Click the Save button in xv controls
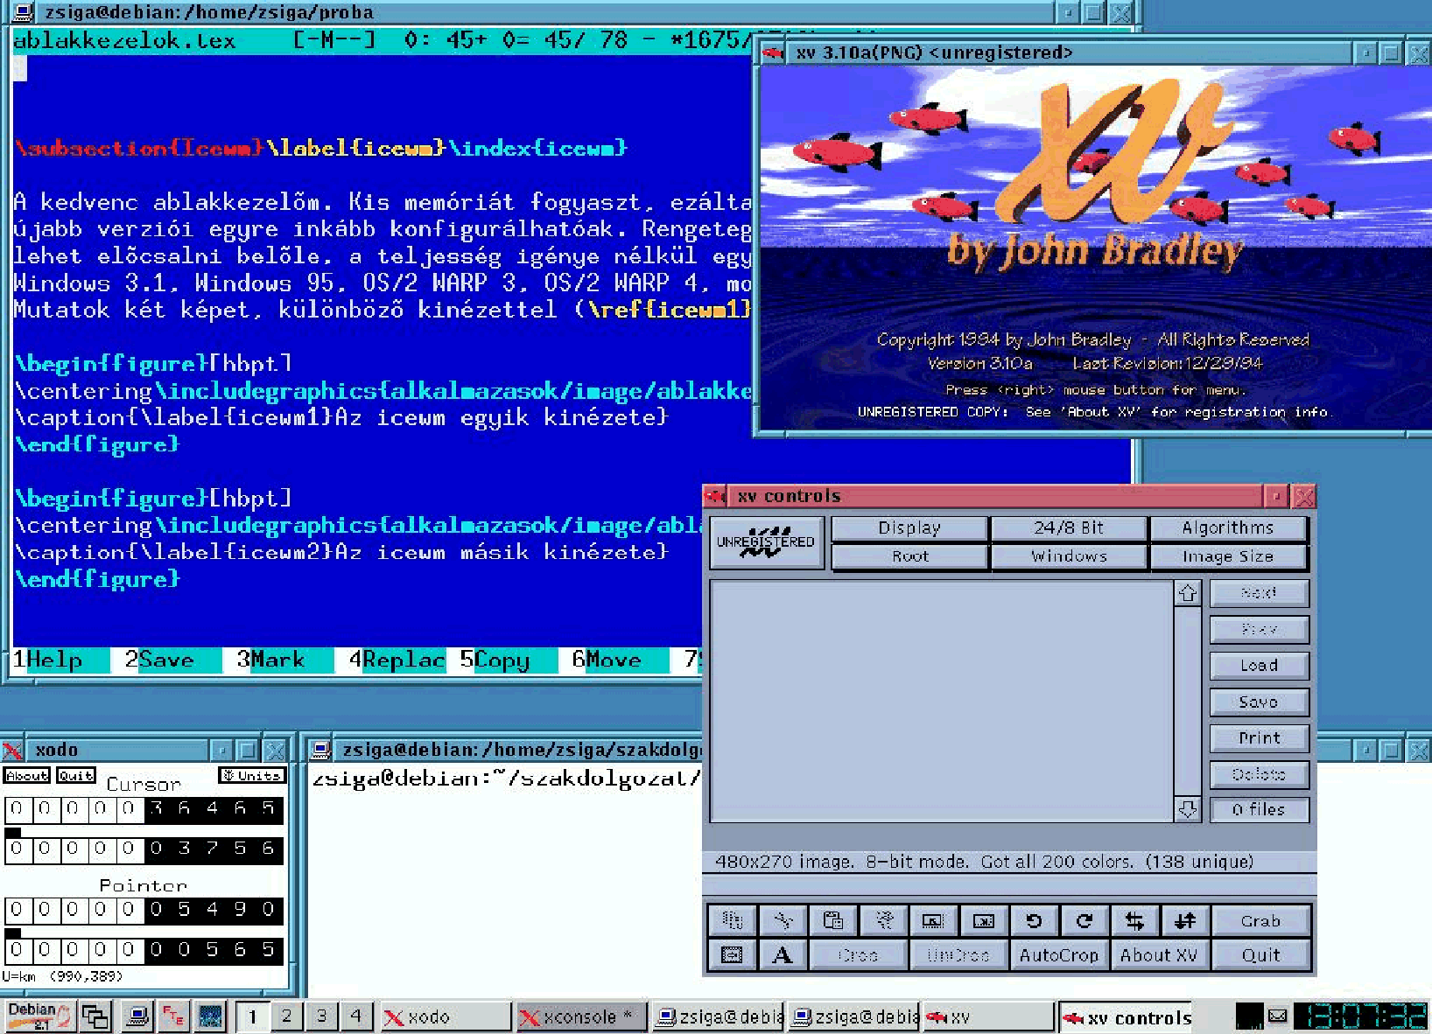Viewport: 1432px width, 1034px height. point(1260,702)
